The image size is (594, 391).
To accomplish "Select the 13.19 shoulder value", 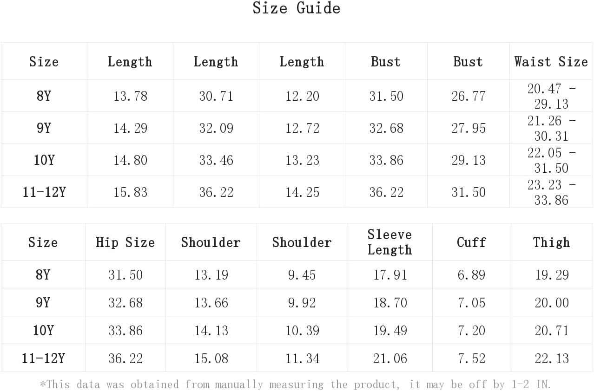I will click(211, 275).
